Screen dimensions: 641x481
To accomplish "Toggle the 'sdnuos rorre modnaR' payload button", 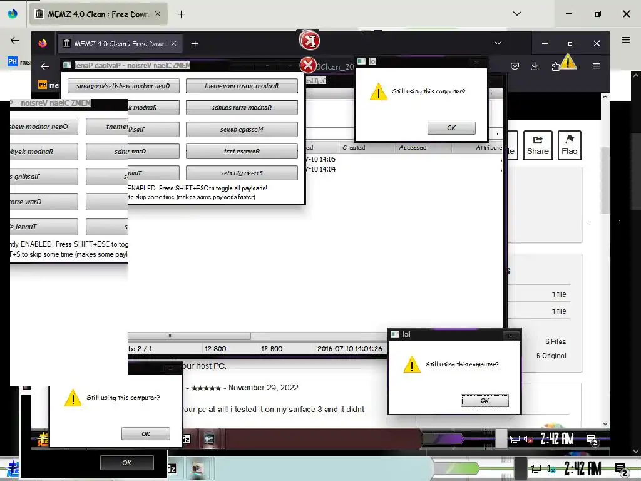I will click(x=242, y=108).
